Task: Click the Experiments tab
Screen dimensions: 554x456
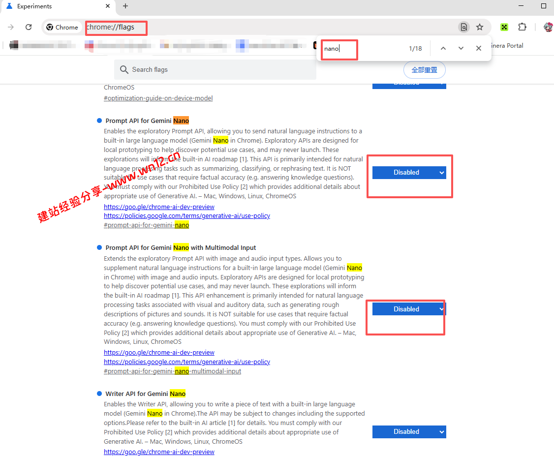Action: 58,6
